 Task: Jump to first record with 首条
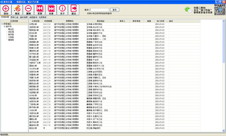(x=40, y=9)
